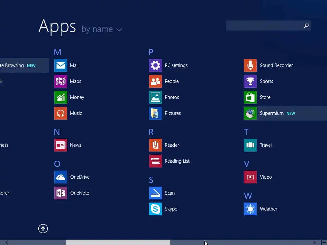Screen dimensions: 327x245
Task: Launch the Video app icon
Action: click(250, 177)
